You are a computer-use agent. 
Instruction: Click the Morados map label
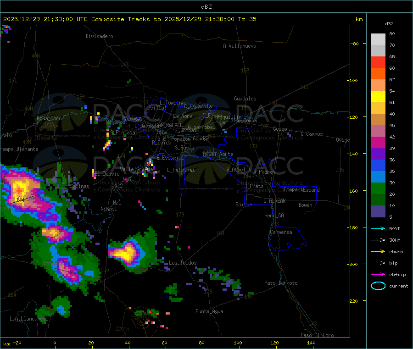[x=53, y=263]
